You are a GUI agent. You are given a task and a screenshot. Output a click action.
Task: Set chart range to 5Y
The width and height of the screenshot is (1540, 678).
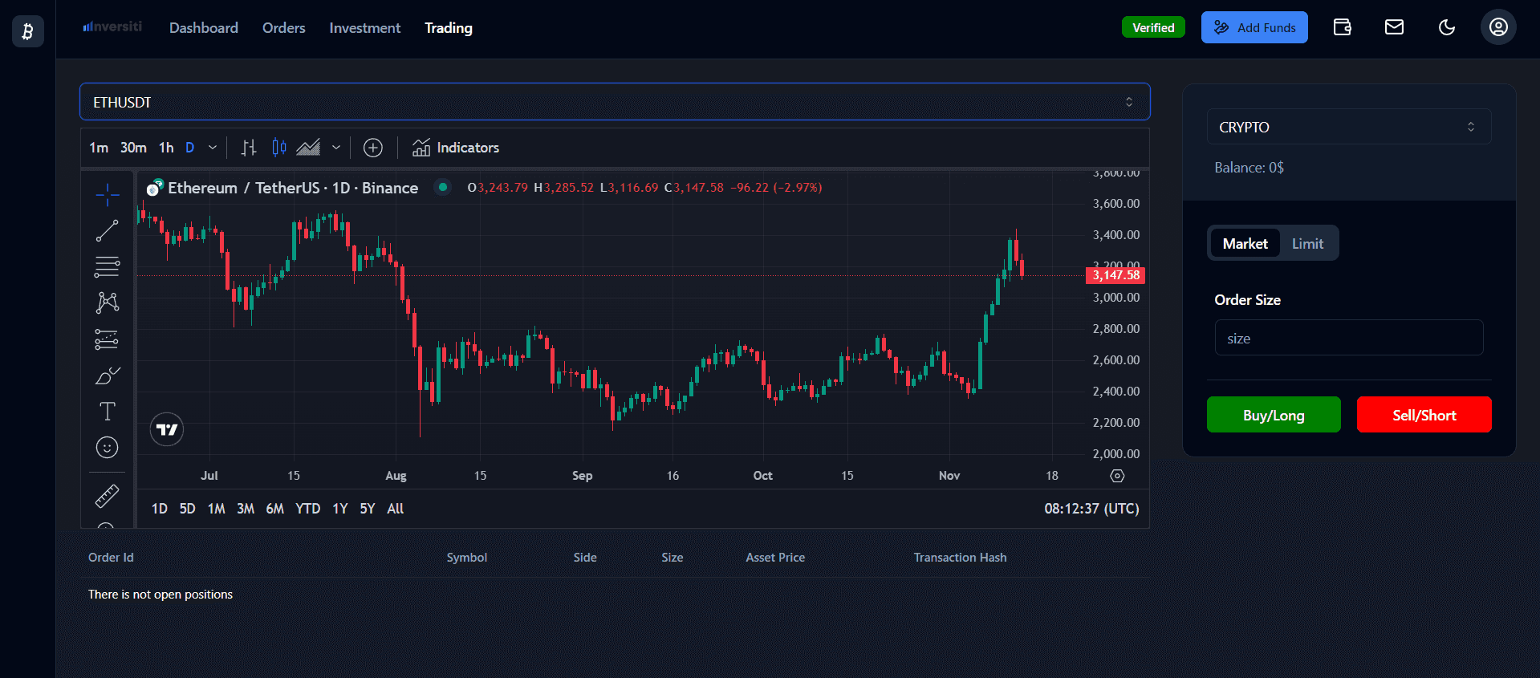[x=368, y=509]
